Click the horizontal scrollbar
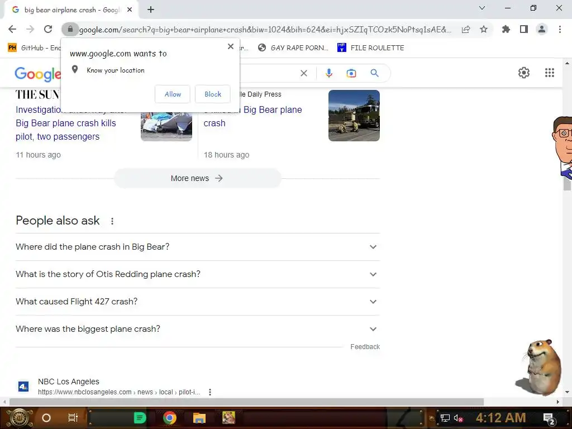Screen dimensions: 572x429 246,402
